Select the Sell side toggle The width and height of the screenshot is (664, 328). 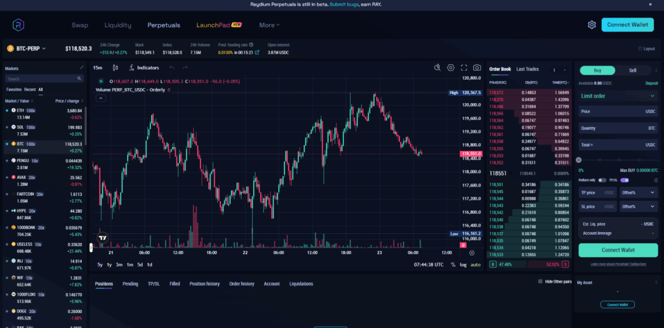(633, 71)
